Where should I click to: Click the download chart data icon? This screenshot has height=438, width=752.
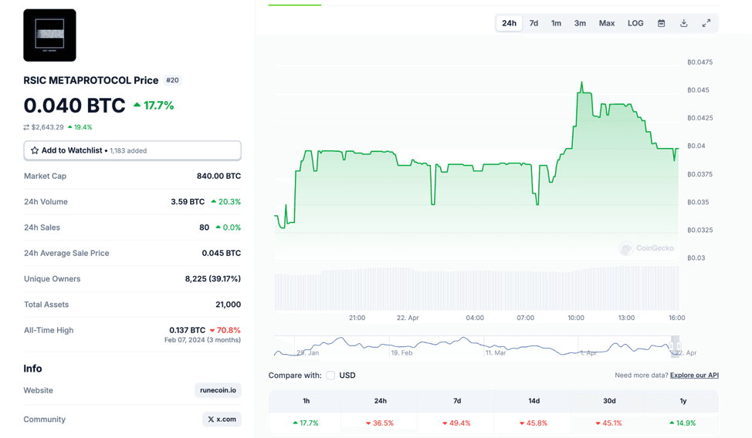(684, 23)
